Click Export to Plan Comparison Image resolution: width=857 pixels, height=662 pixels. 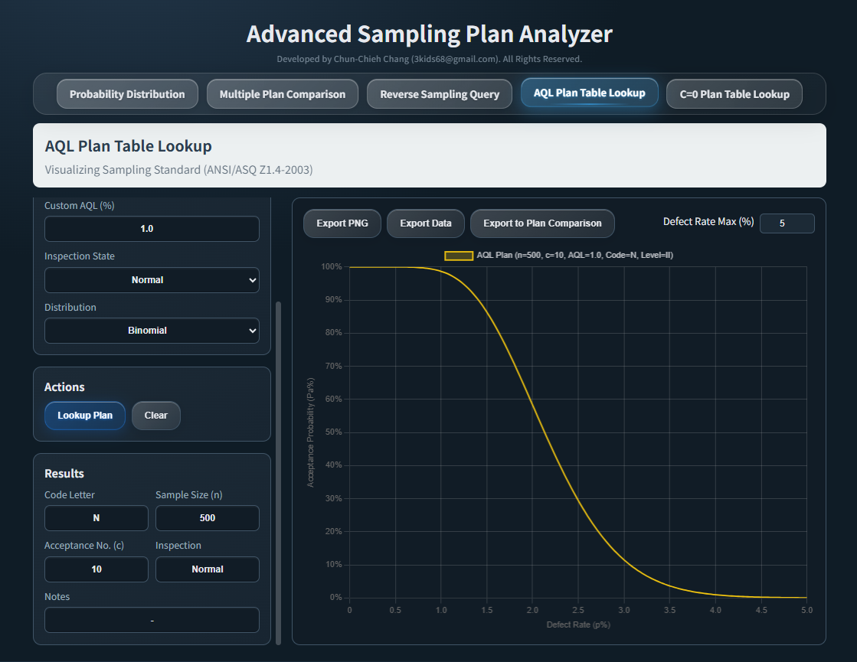click(x=542, y=223)
